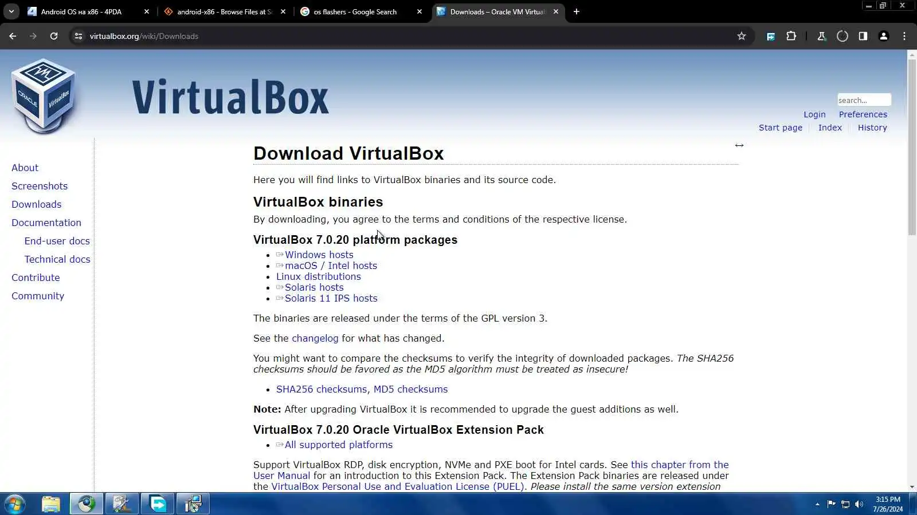Open About in the sidebar
Screen dimensions: 917x515
25,168
